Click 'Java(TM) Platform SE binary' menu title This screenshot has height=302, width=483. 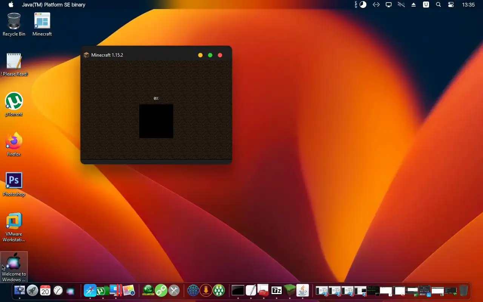(x=54, y=5)
